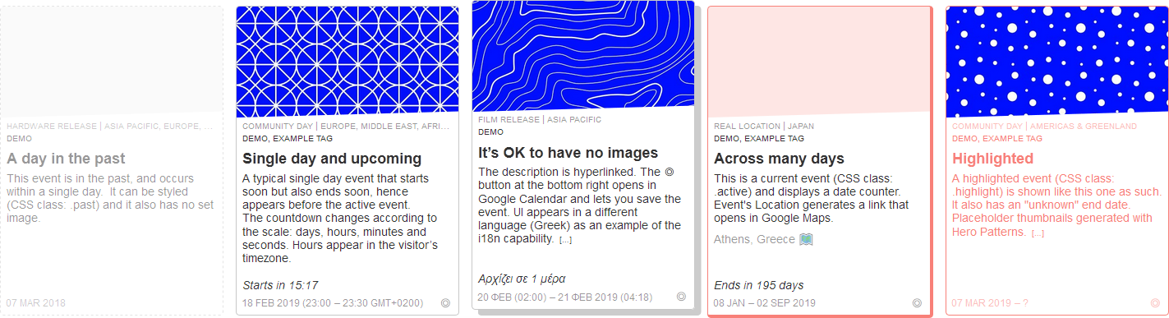The image size is (1169, 318).
Task: Click the calendar icon on Single day card
Action: (446, 303)
